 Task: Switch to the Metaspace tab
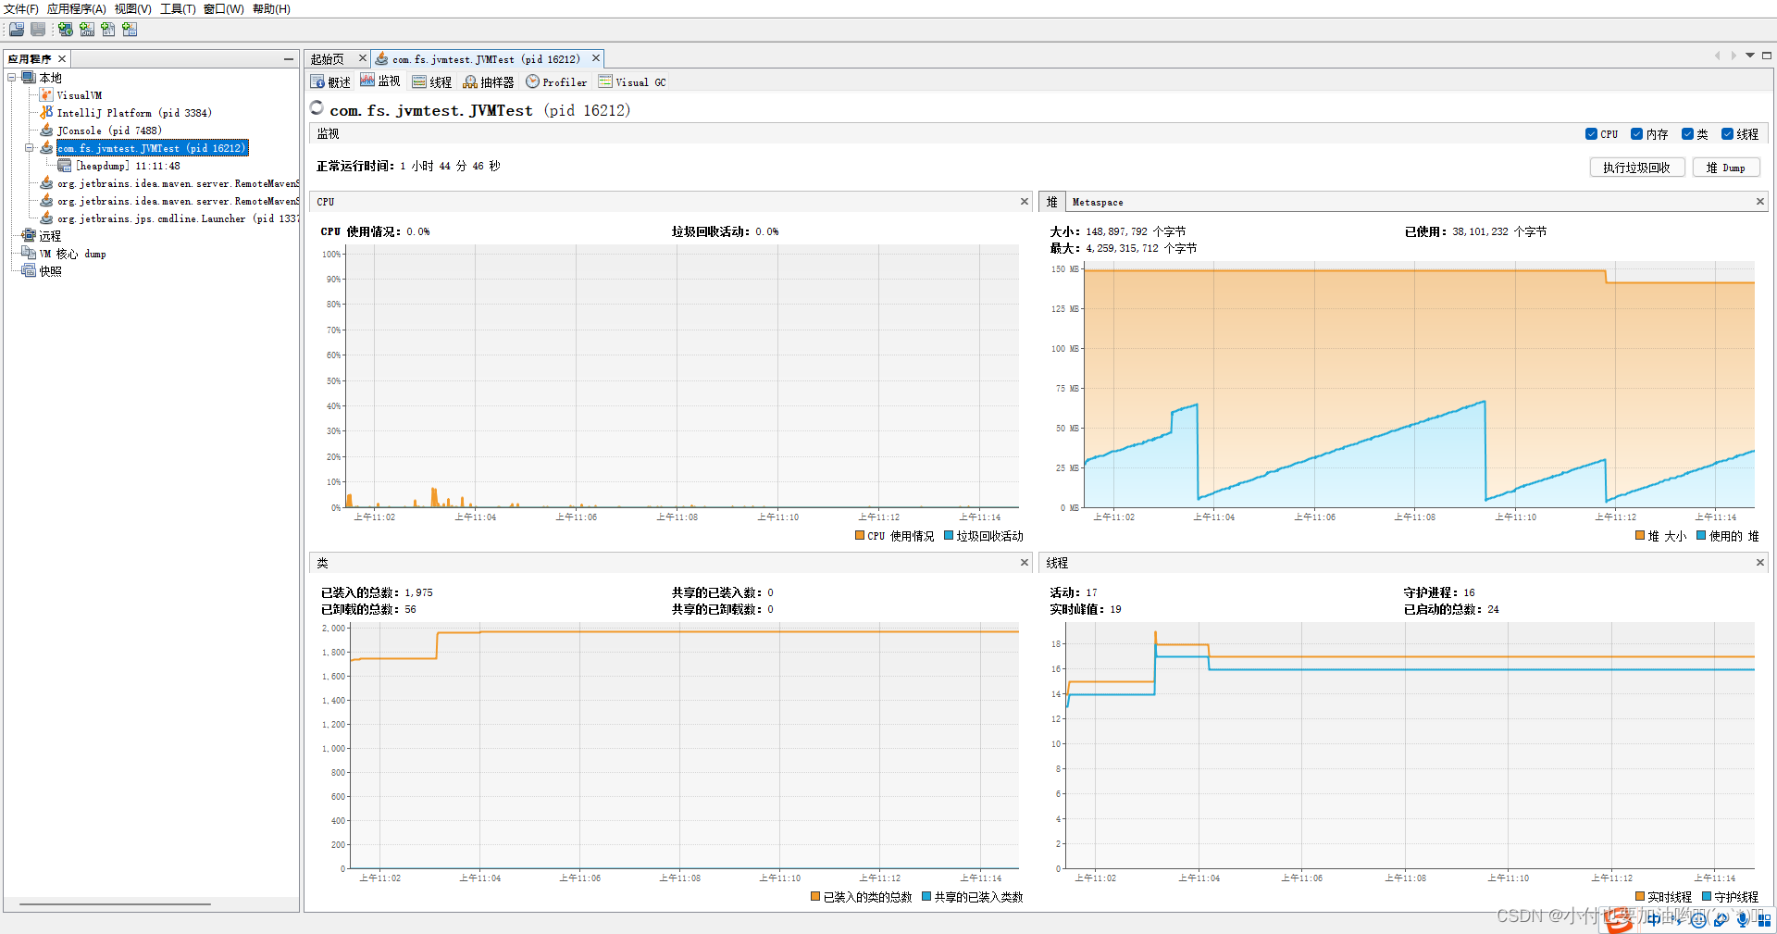pos(1098,202)
